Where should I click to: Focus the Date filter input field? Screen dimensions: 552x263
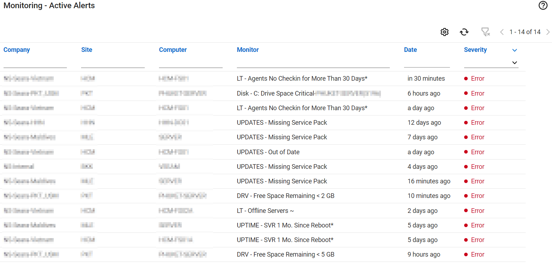click(427, 63)
